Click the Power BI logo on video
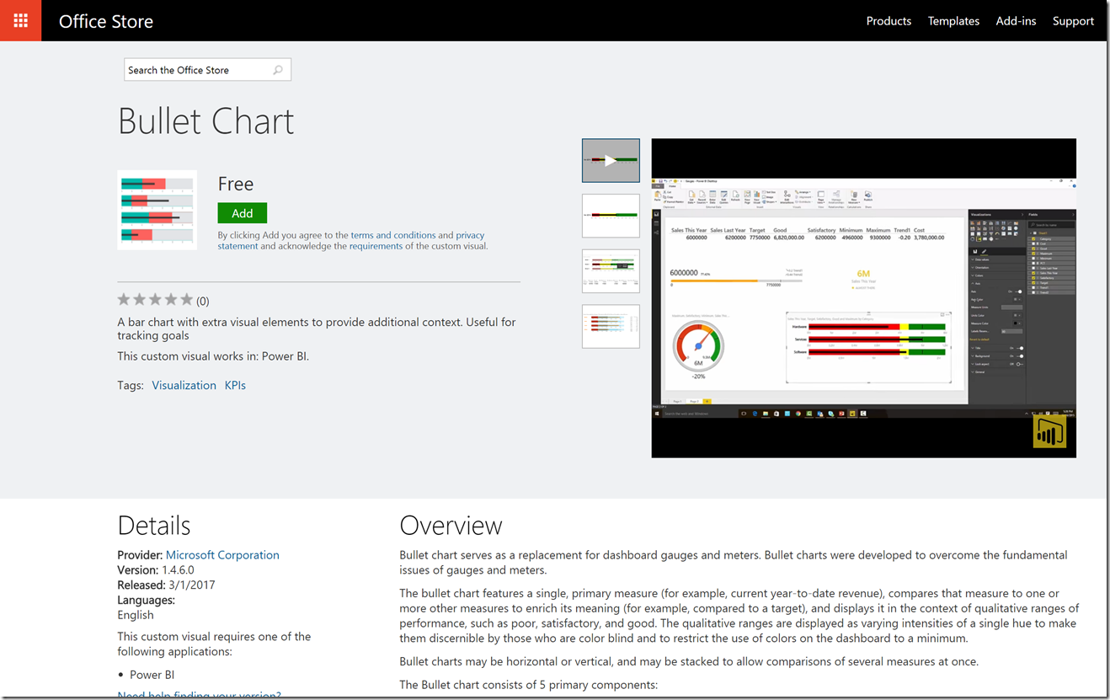Viewport: 1110px width, 700px height. (x=1049, y=431)
